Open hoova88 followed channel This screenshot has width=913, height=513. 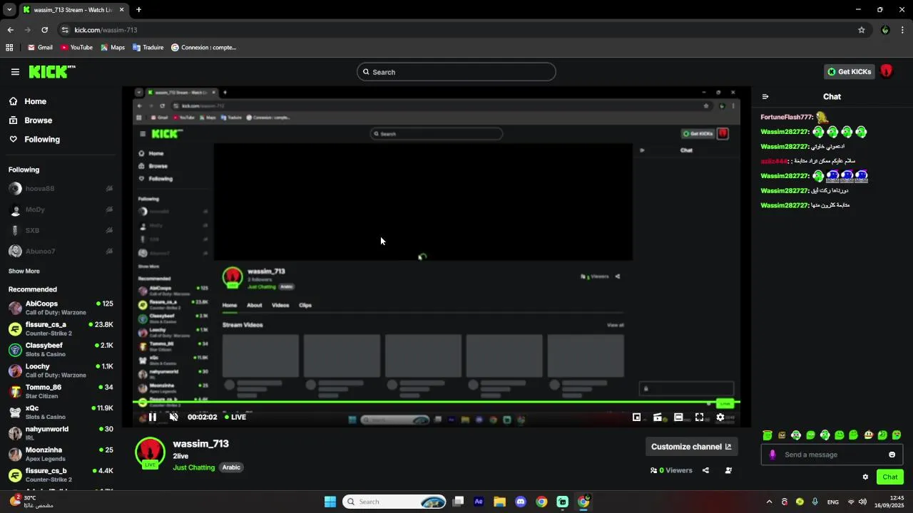coord(61,189)
